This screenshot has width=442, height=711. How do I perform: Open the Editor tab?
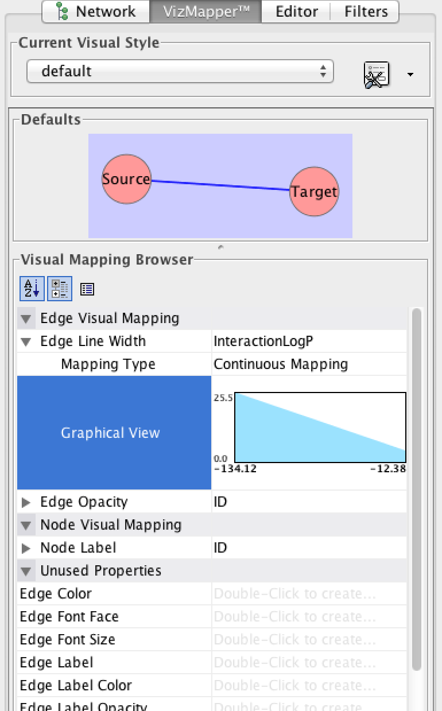coord(296,11)
